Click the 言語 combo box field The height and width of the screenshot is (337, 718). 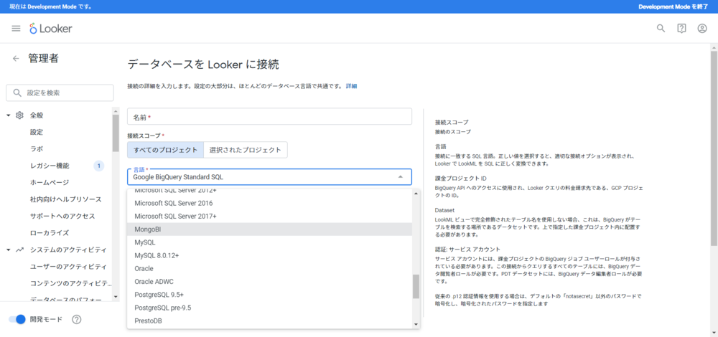pos(269,177)
